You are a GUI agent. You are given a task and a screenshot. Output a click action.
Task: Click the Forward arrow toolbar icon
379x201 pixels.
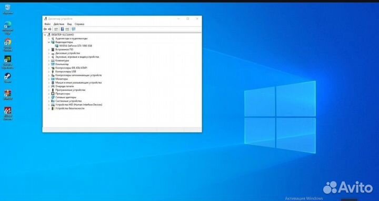click(50, 29)
